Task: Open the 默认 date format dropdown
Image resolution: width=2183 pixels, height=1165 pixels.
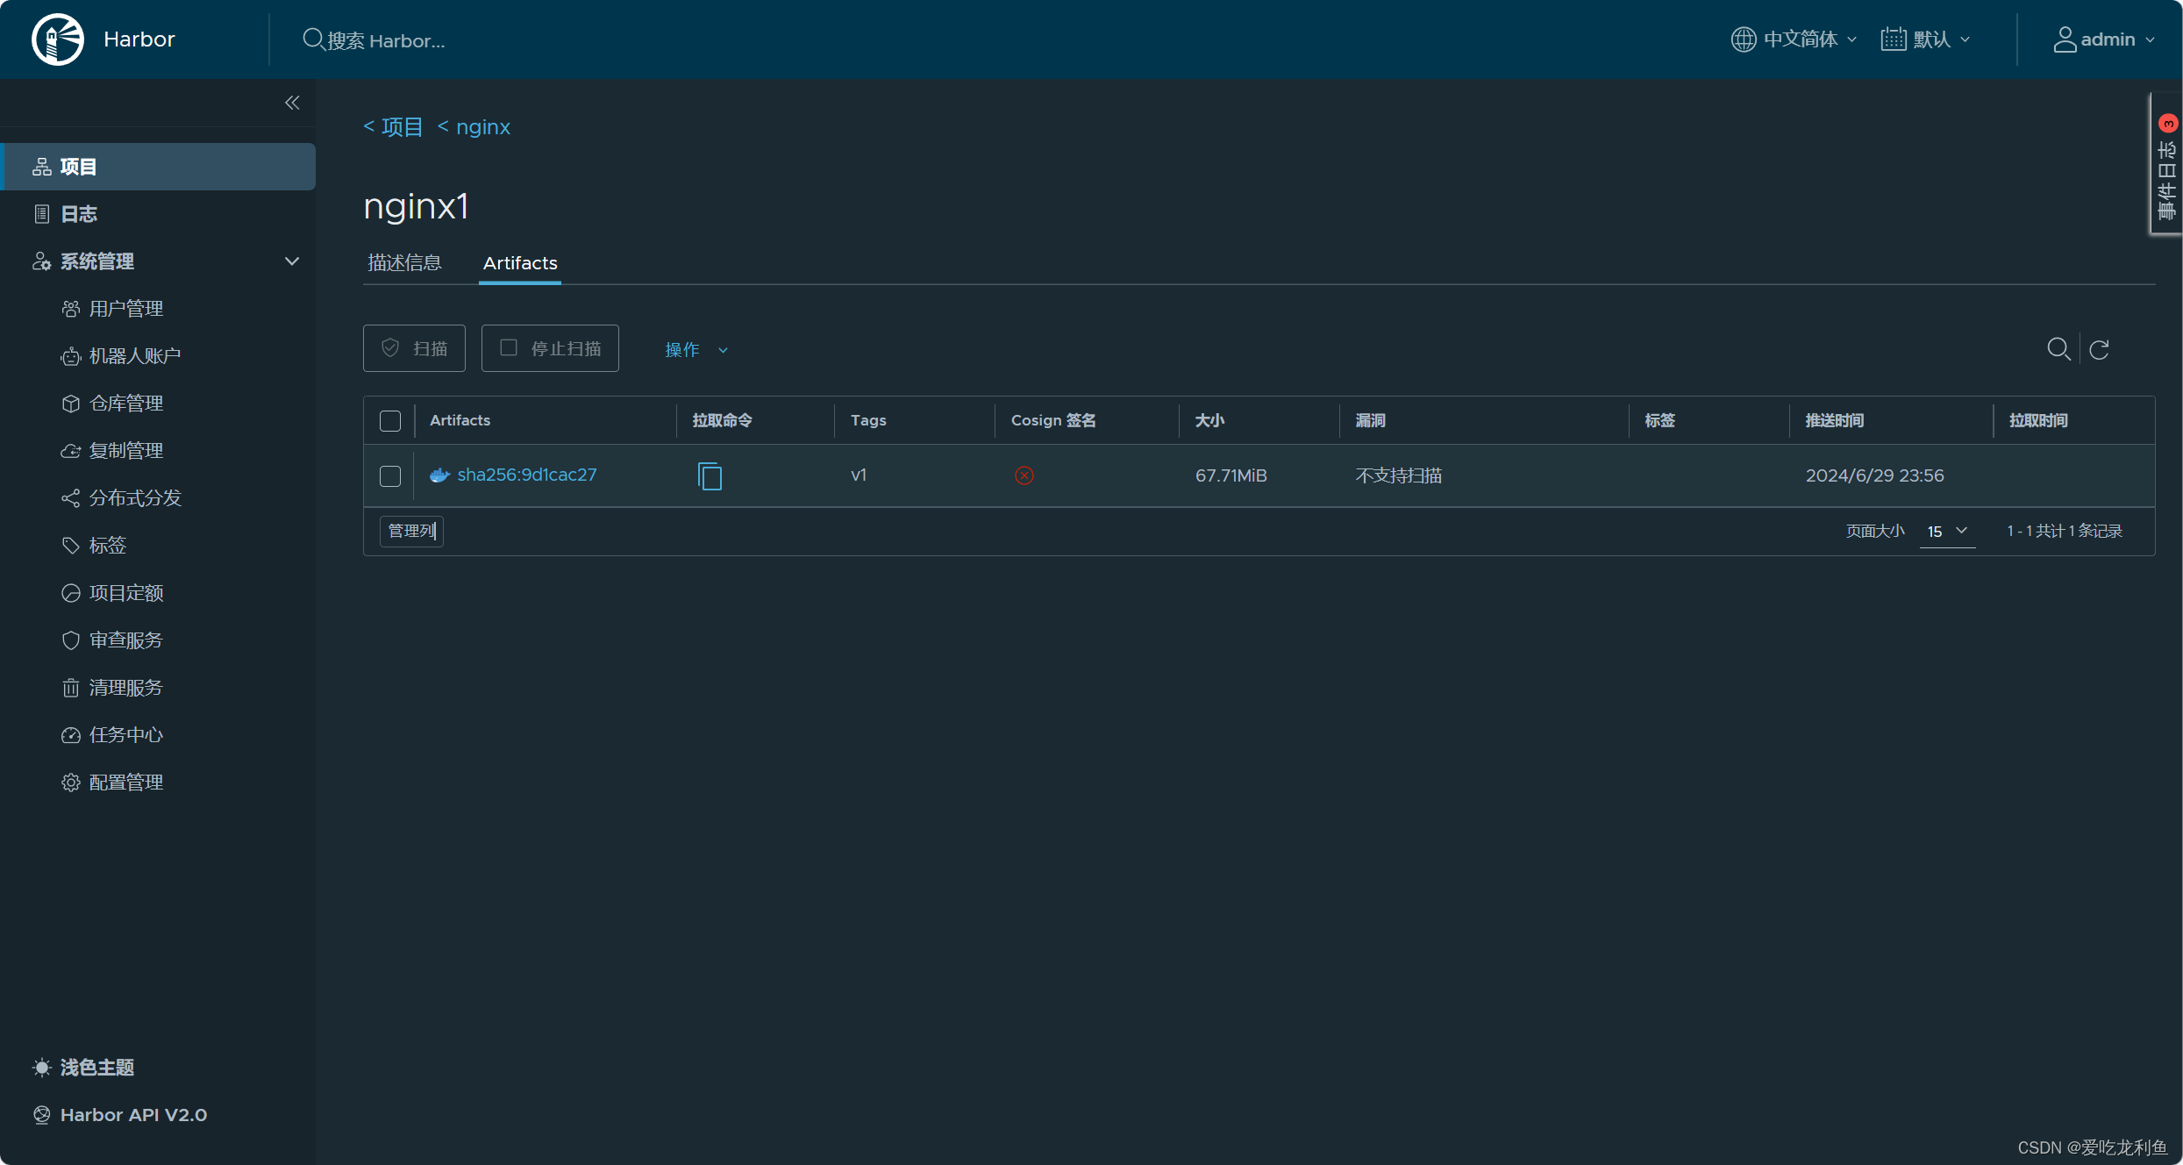Action: 1925,39
